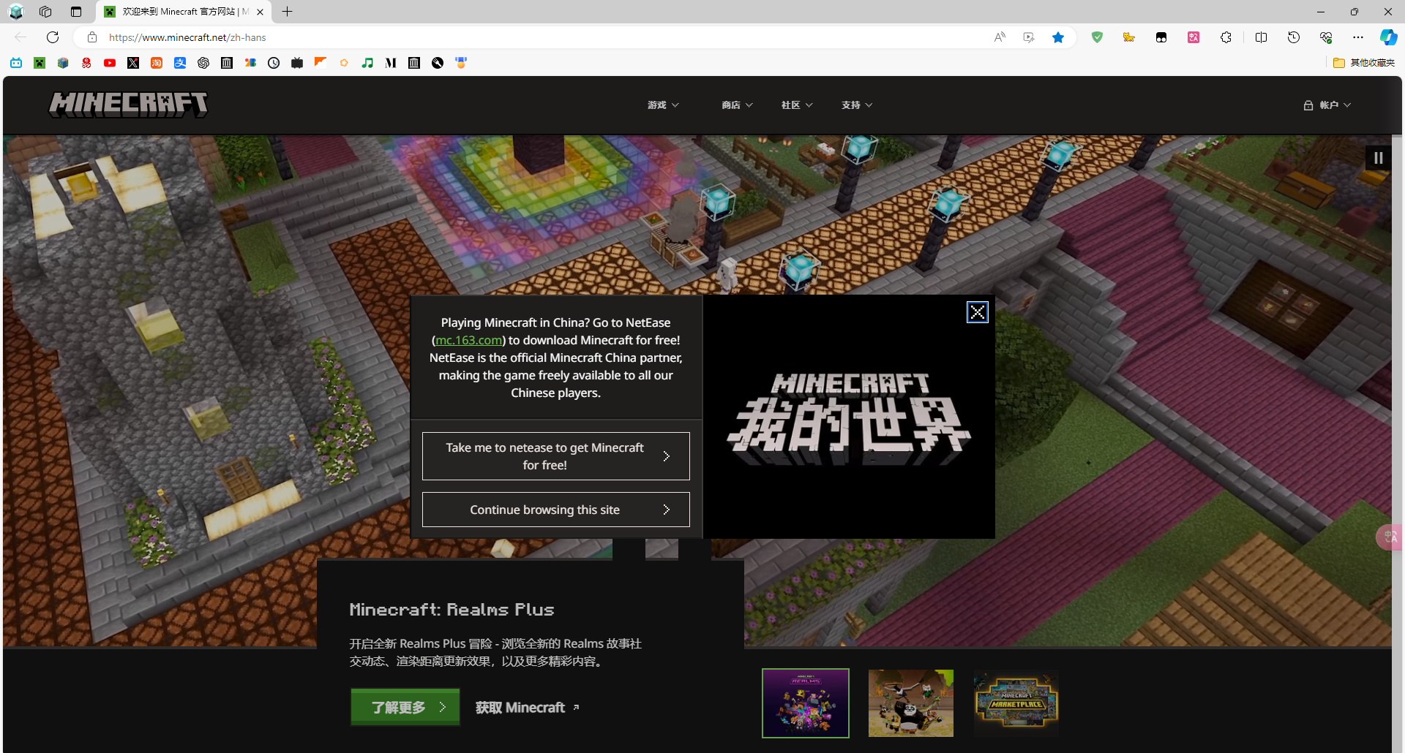Expand the 商店 navigation menu
This screenshot has height=753, width=1405.
pos(737,105)
